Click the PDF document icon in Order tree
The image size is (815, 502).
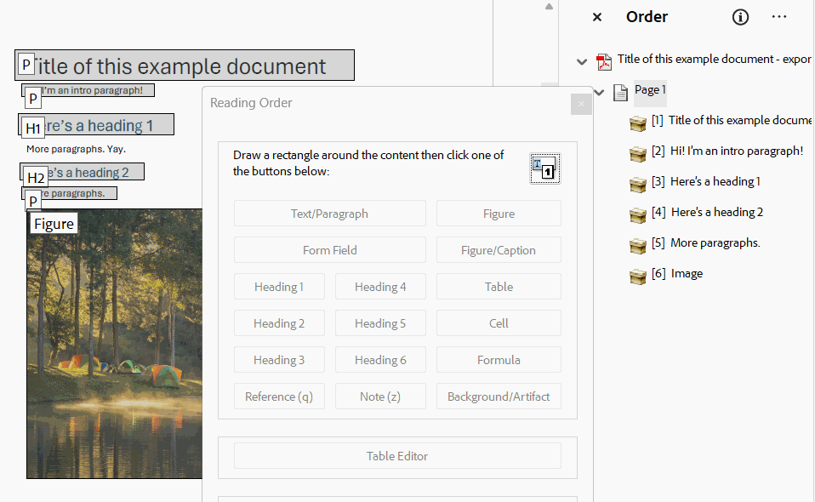(604, 61)
